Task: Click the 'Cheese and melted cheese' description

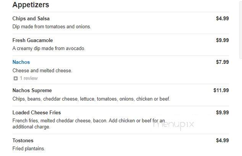Action: pos(42,71)
